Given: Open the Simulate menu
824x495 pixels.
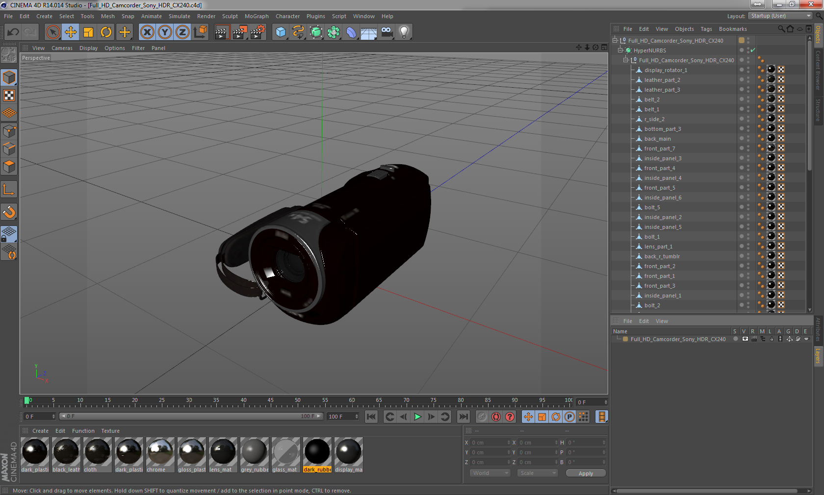Looking at the screenshot, I should pyautogui.click(x=180, y=16).
